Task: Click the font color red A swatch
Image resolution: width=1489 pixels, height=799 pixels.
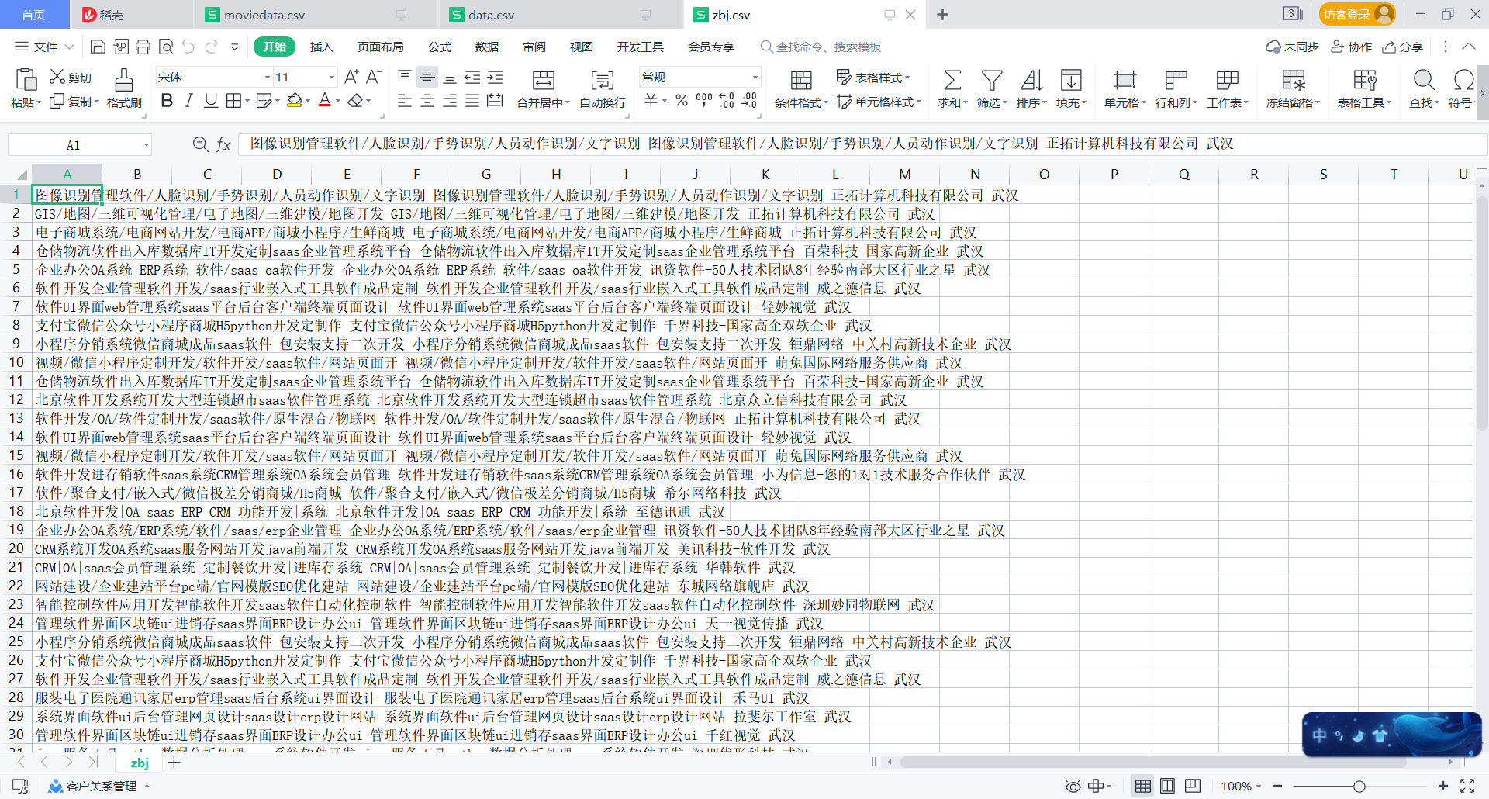Action: [x=325, y=100]
